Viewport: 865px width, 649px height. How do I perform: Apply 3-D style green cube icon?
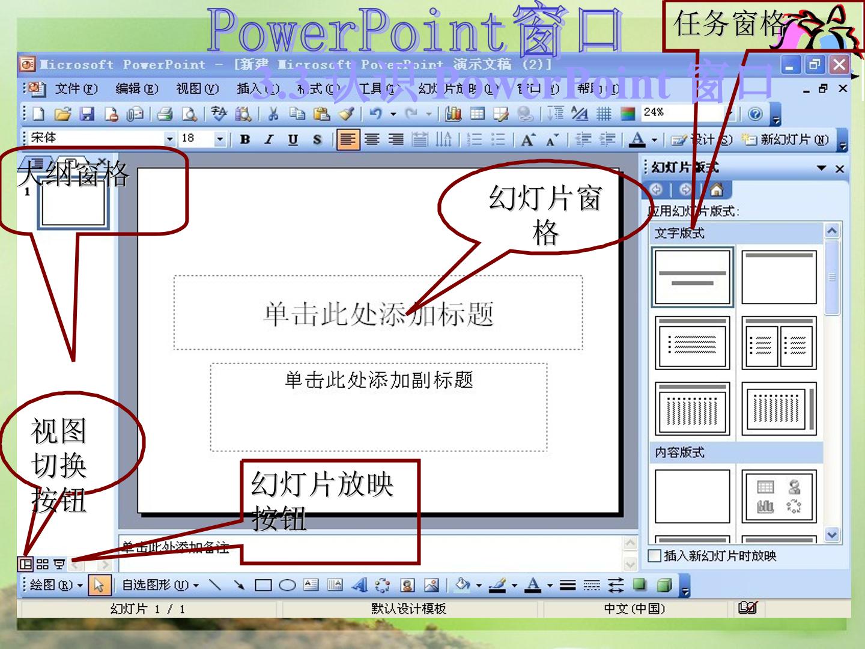point(664,585)
